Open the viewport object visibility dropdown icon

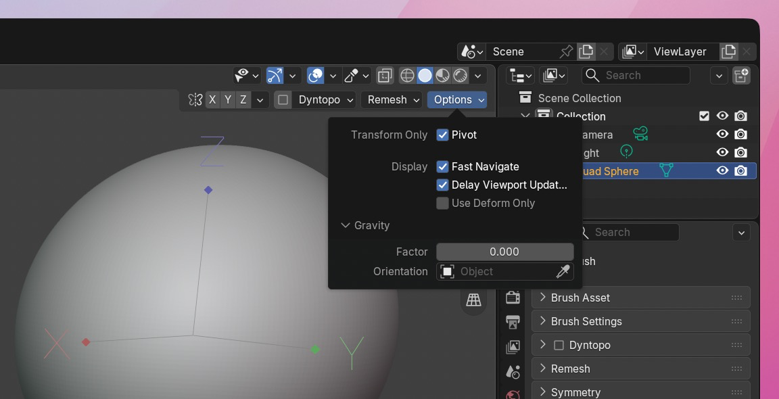(x=246, y=76)
